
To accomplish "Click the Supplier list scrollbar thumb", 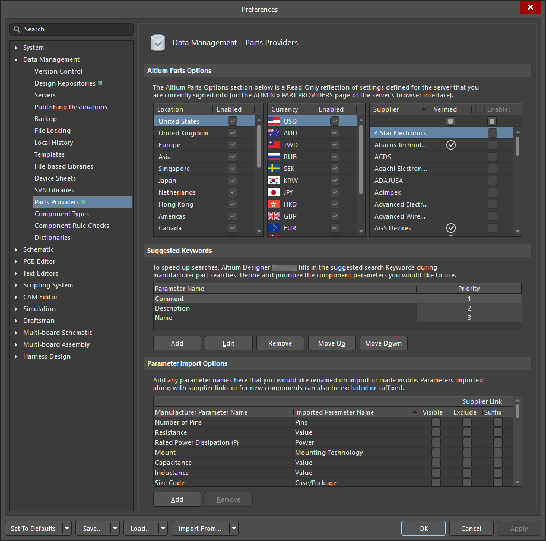I will [518, 145].
